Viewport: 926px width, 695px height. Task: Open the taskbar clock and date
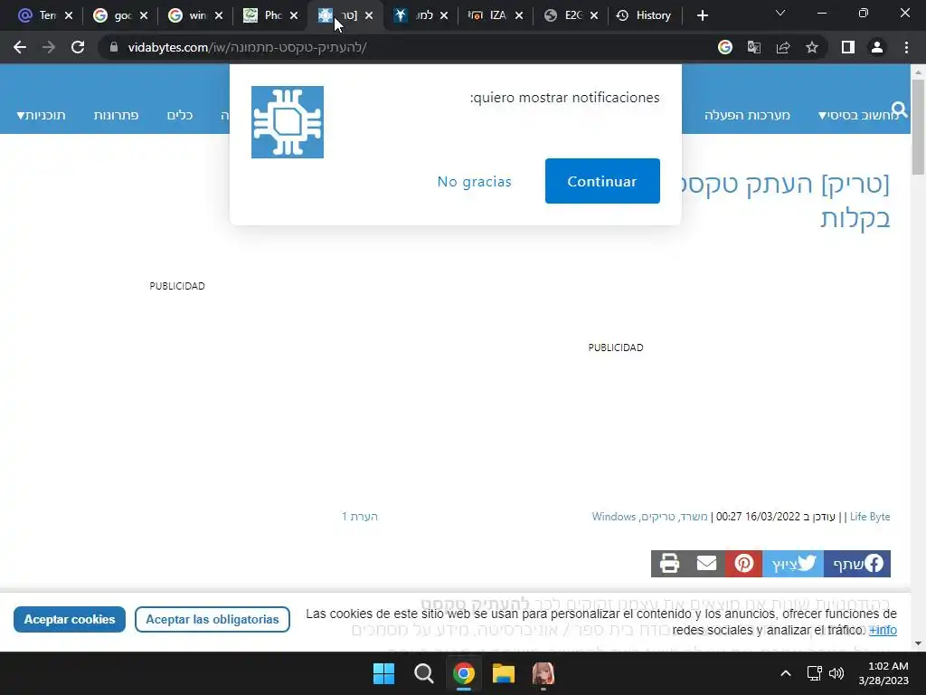coord(883,673)
